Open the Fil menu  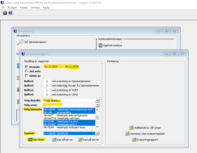[3, 8]
